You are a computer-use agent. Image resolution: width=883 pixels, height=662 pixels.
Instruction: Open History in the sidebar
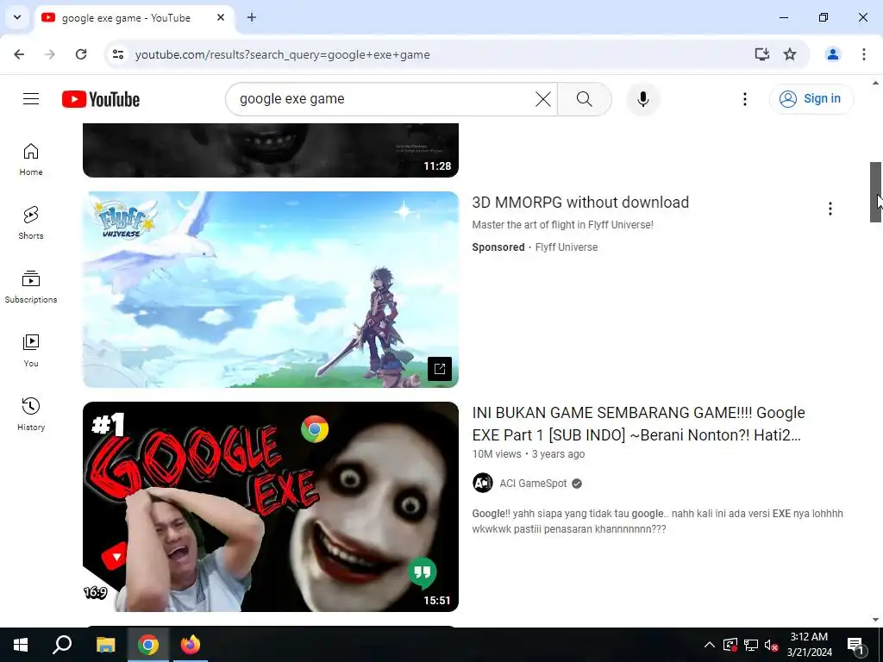point(31,414)
